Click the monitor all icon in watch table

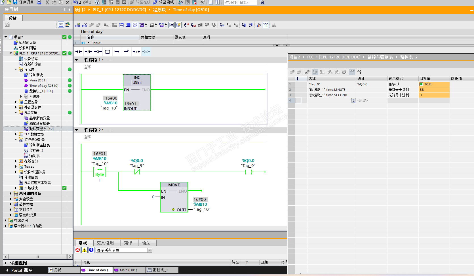tap(352, 72)
